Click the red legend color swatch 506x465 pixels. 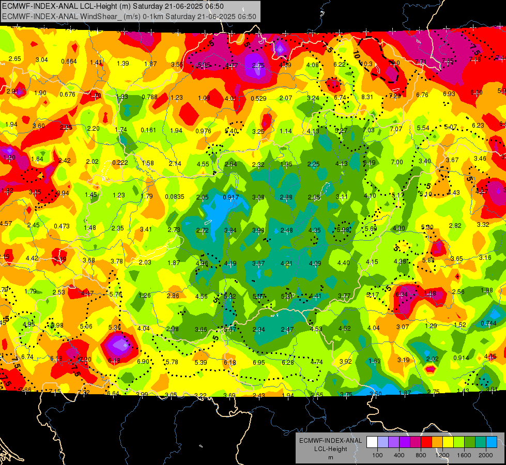(426, 442)
